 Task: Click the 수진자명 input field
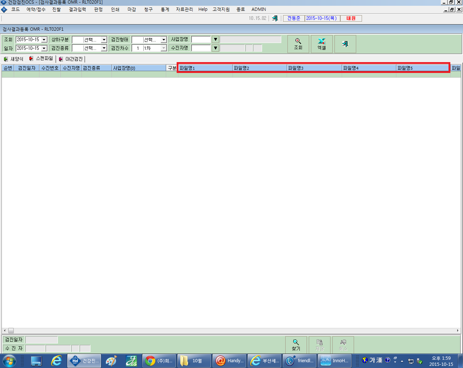click(201, 48)
